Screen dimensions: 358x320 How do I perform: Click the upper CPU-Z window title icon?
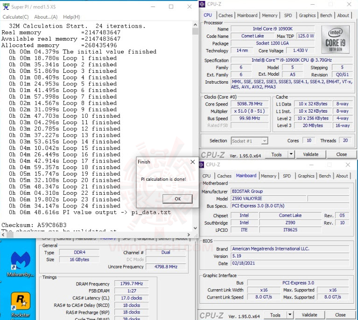(x=202, y=4)
